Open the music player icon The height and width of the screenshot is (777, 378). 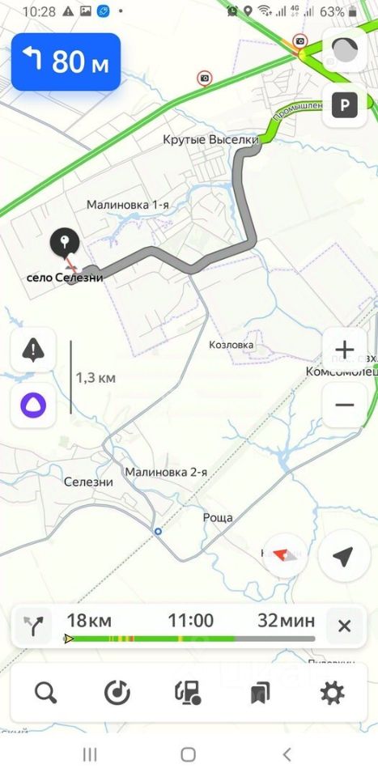(x=117, y=692)
